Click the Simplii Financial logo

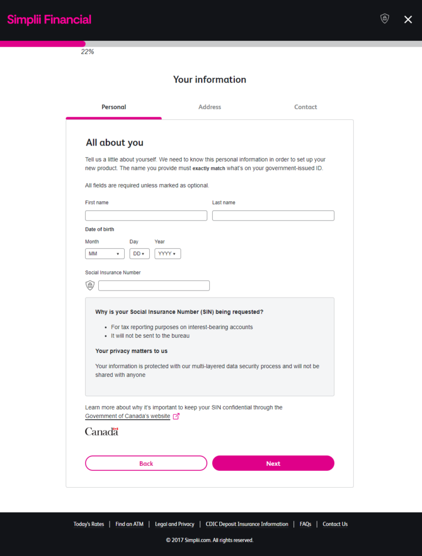49,20
